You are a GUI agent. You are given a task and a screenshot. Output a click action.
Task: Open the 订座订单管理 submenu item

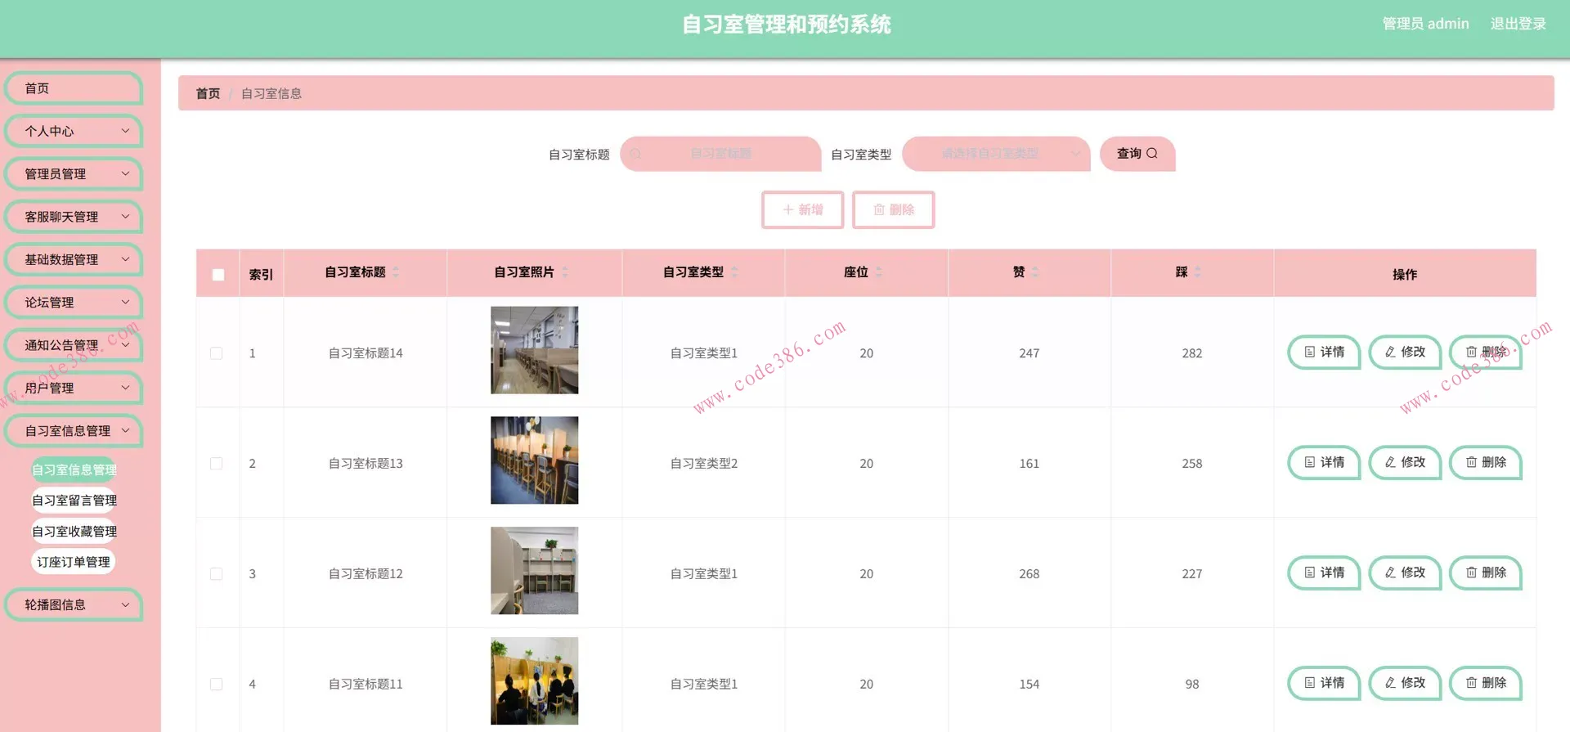click(74, 562)
